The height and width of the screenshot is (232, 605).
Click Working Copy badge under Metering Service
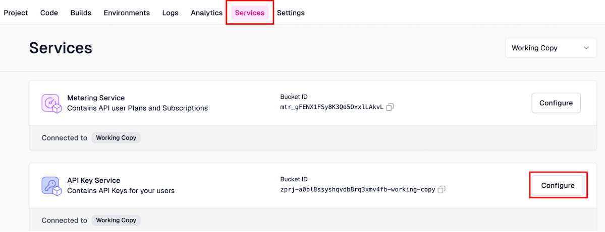pos(116,138)
